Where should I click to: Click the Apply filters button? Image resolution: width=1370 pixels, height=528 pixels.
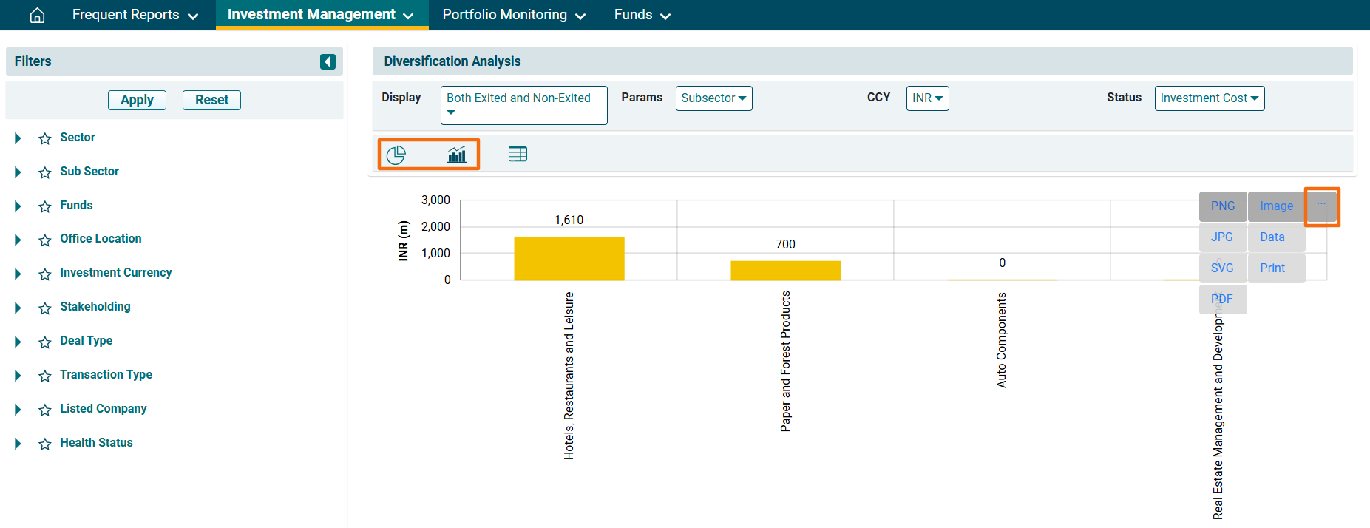[137, 100]
